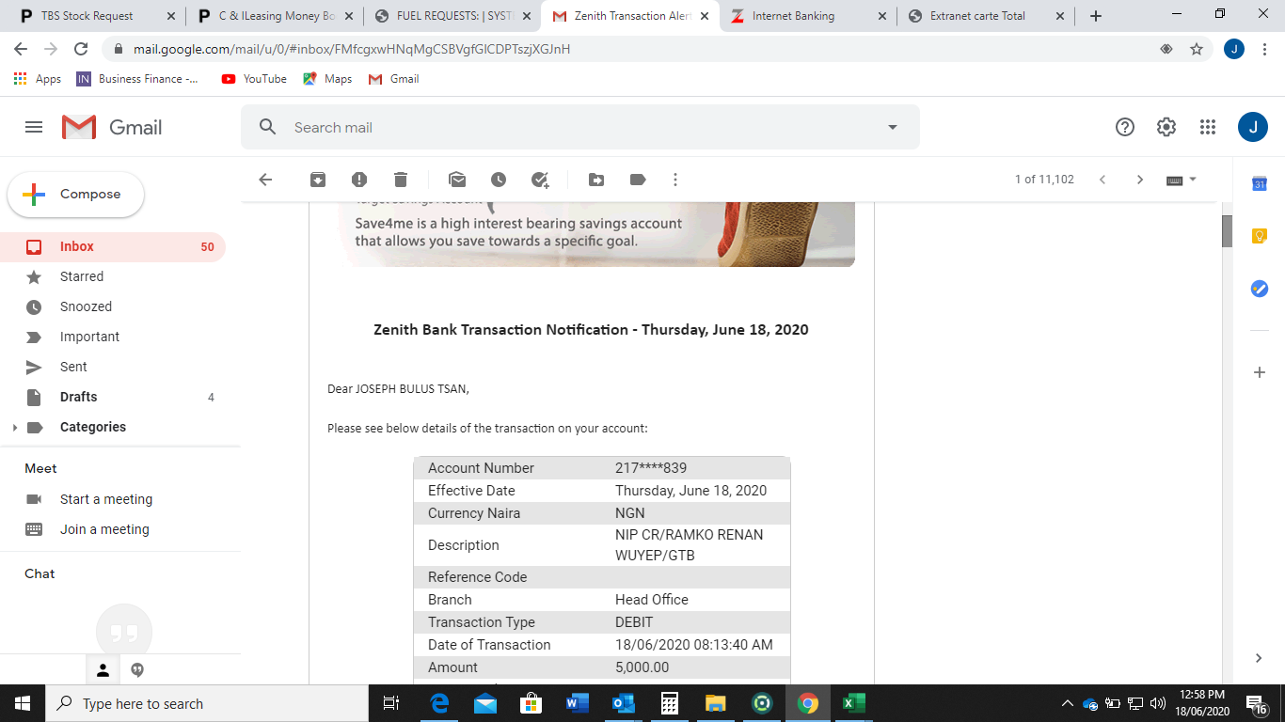Open Labels menu

(638, 180)
